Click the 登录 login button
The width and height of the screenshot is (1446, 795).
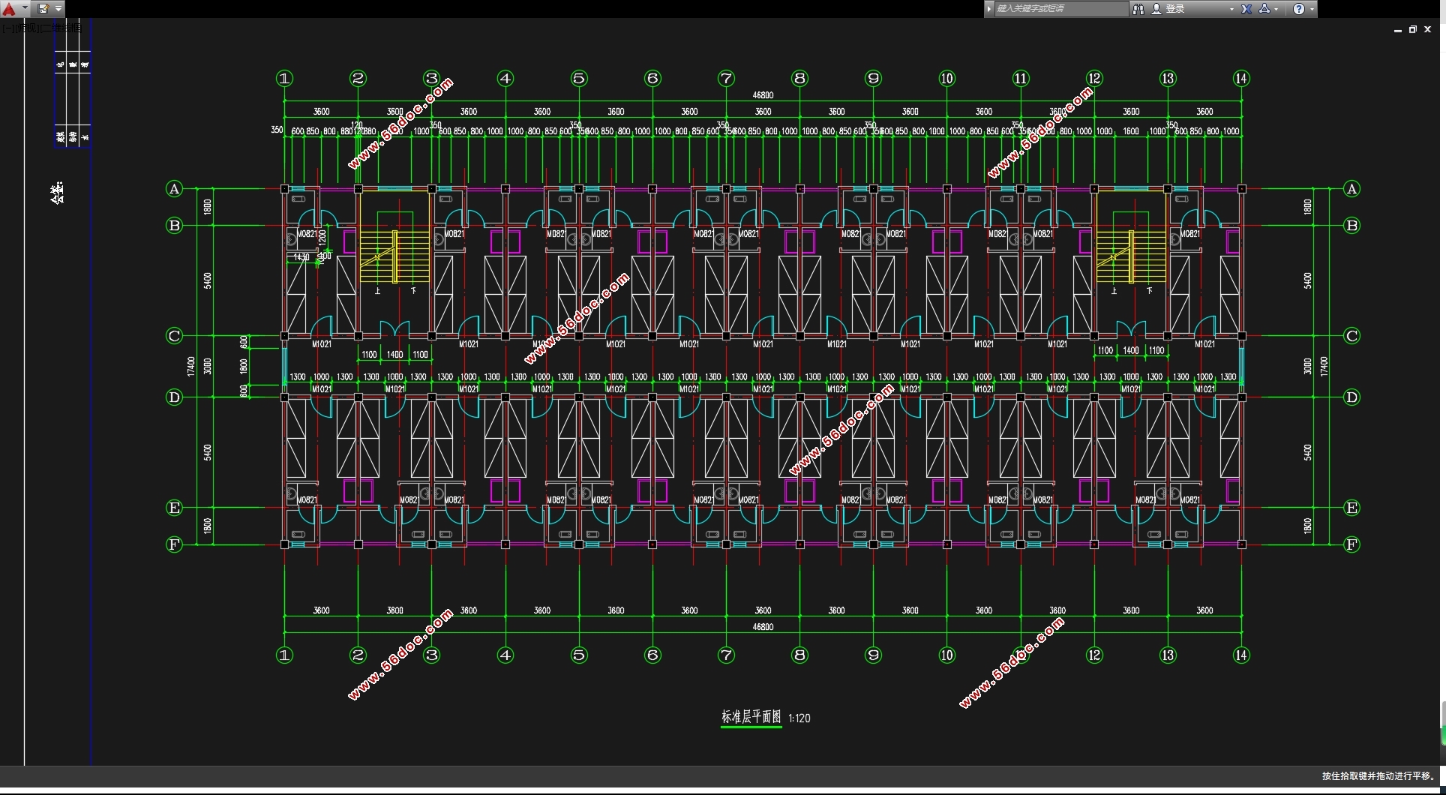pos(1175,9)
